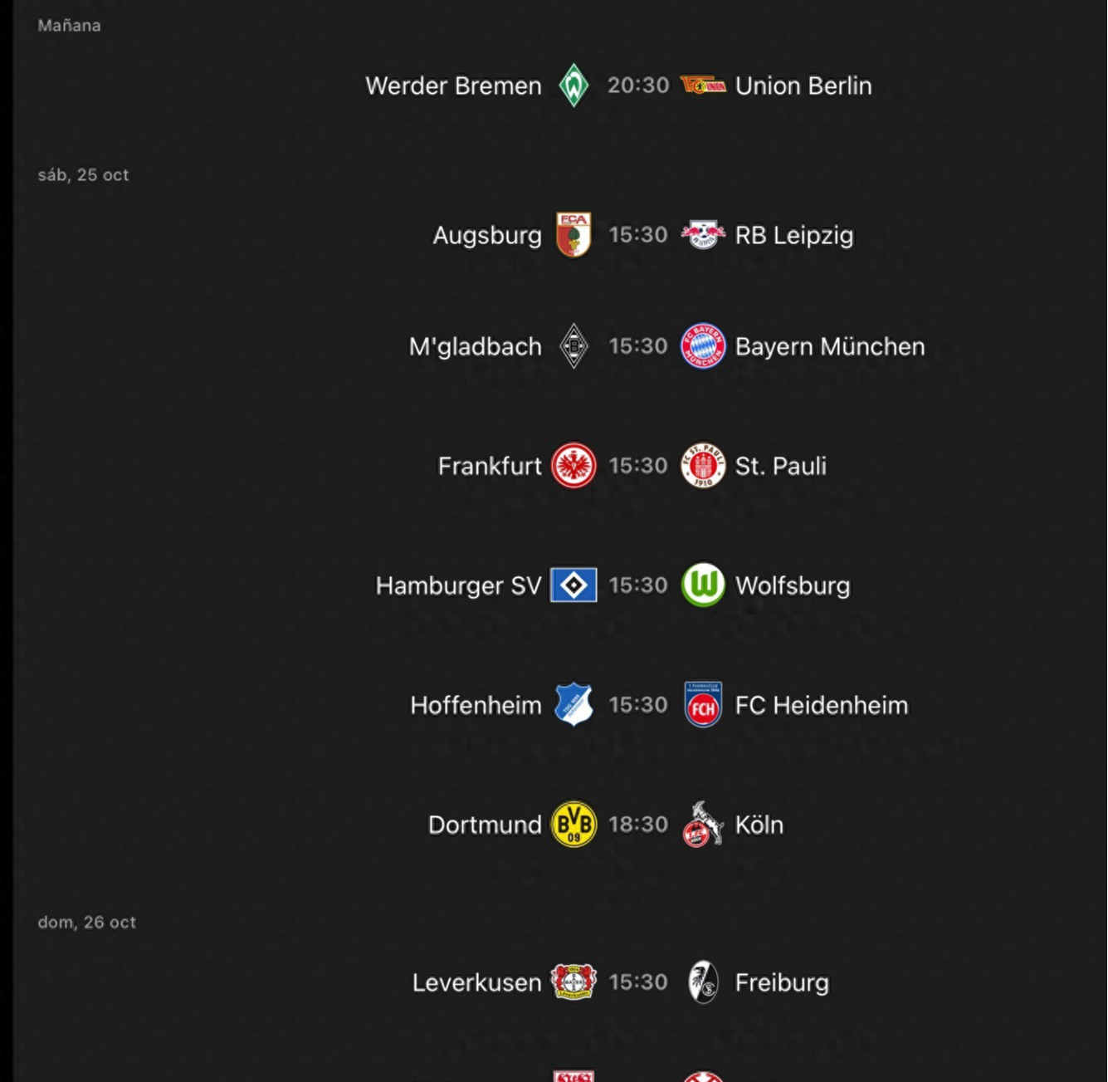Click the Hoffenheim blue crest

[574, 704]
